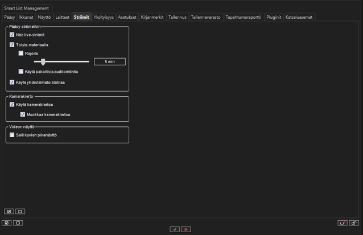The image size is (363, 235).
Task: Enable the Rajoita checkbox
Action: [x=21, y=53]
